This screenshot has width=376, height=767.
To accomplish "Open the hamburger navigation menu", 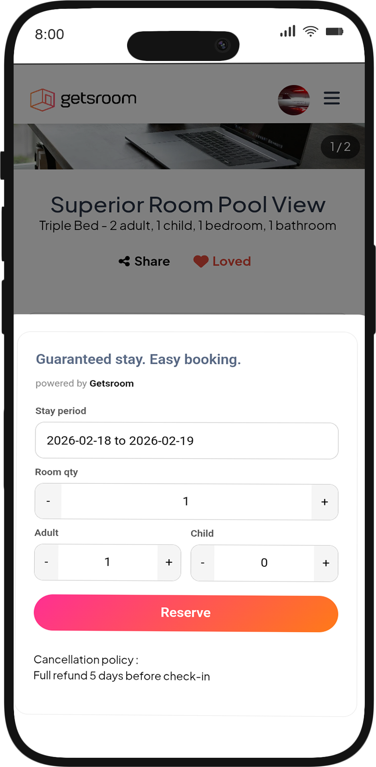I will 332,98.
